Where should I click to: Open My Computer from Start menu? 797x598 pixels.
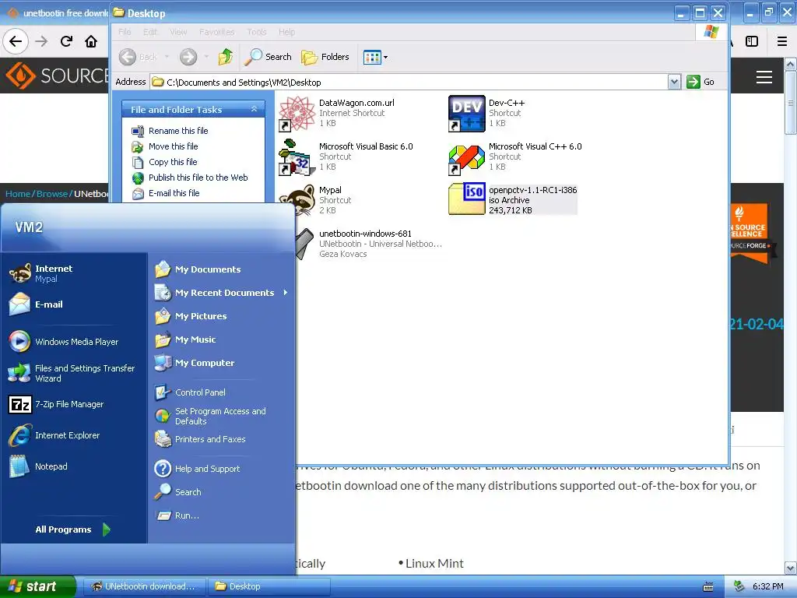click(195, 363)
